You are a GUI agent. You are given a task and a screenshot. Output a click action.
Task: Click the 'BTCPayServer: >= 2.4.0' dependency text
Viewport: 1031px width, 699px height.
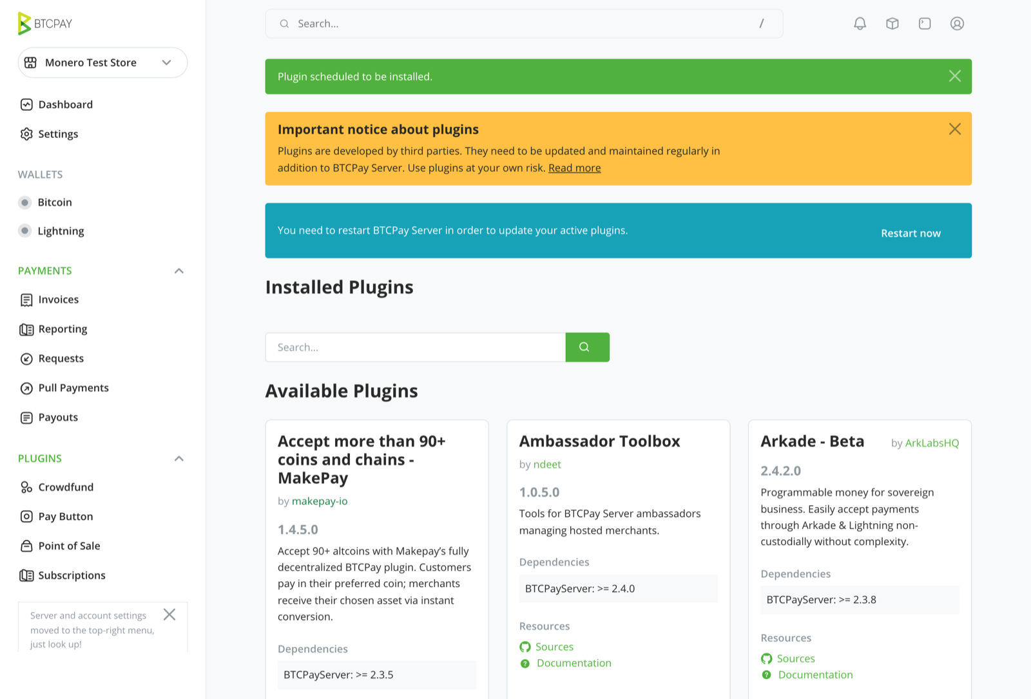click(x=580, y=589)
